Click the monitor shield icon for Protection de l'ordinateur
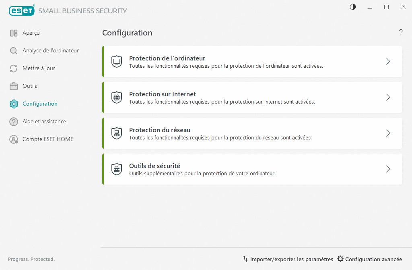 [117, 62]
